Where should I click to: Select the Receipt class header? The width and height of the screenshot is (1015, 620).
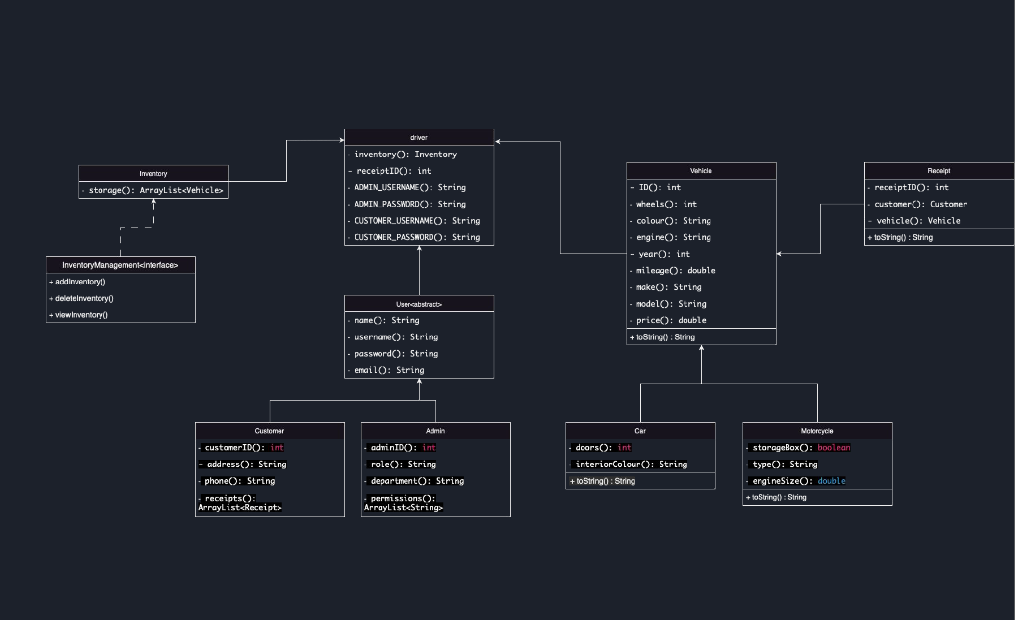click(939, 171)
